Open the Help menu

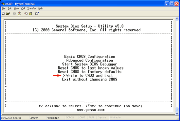(x=41, y=8)
